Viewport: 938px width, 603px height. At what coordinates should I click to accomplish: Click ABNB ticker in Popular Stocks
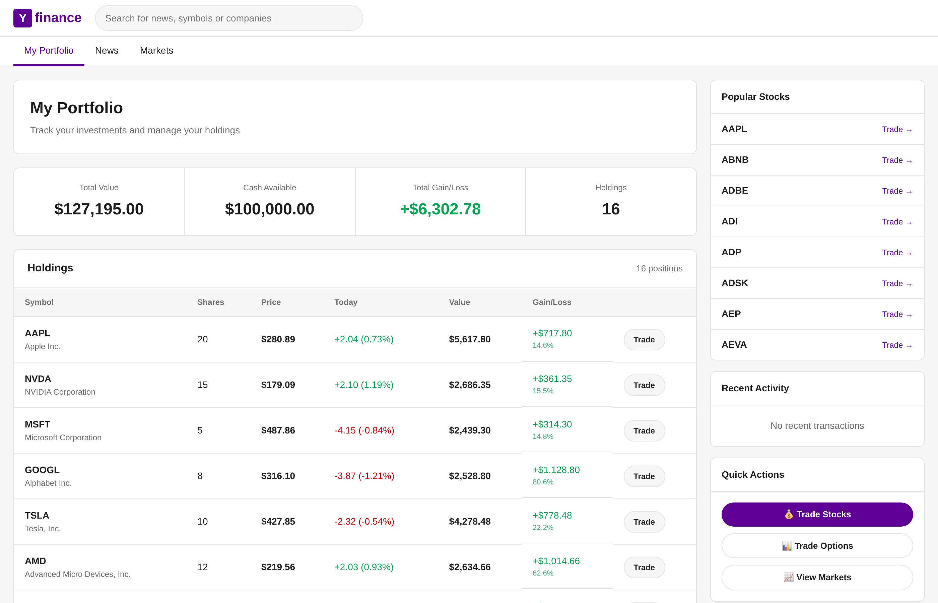coord(735,160)
